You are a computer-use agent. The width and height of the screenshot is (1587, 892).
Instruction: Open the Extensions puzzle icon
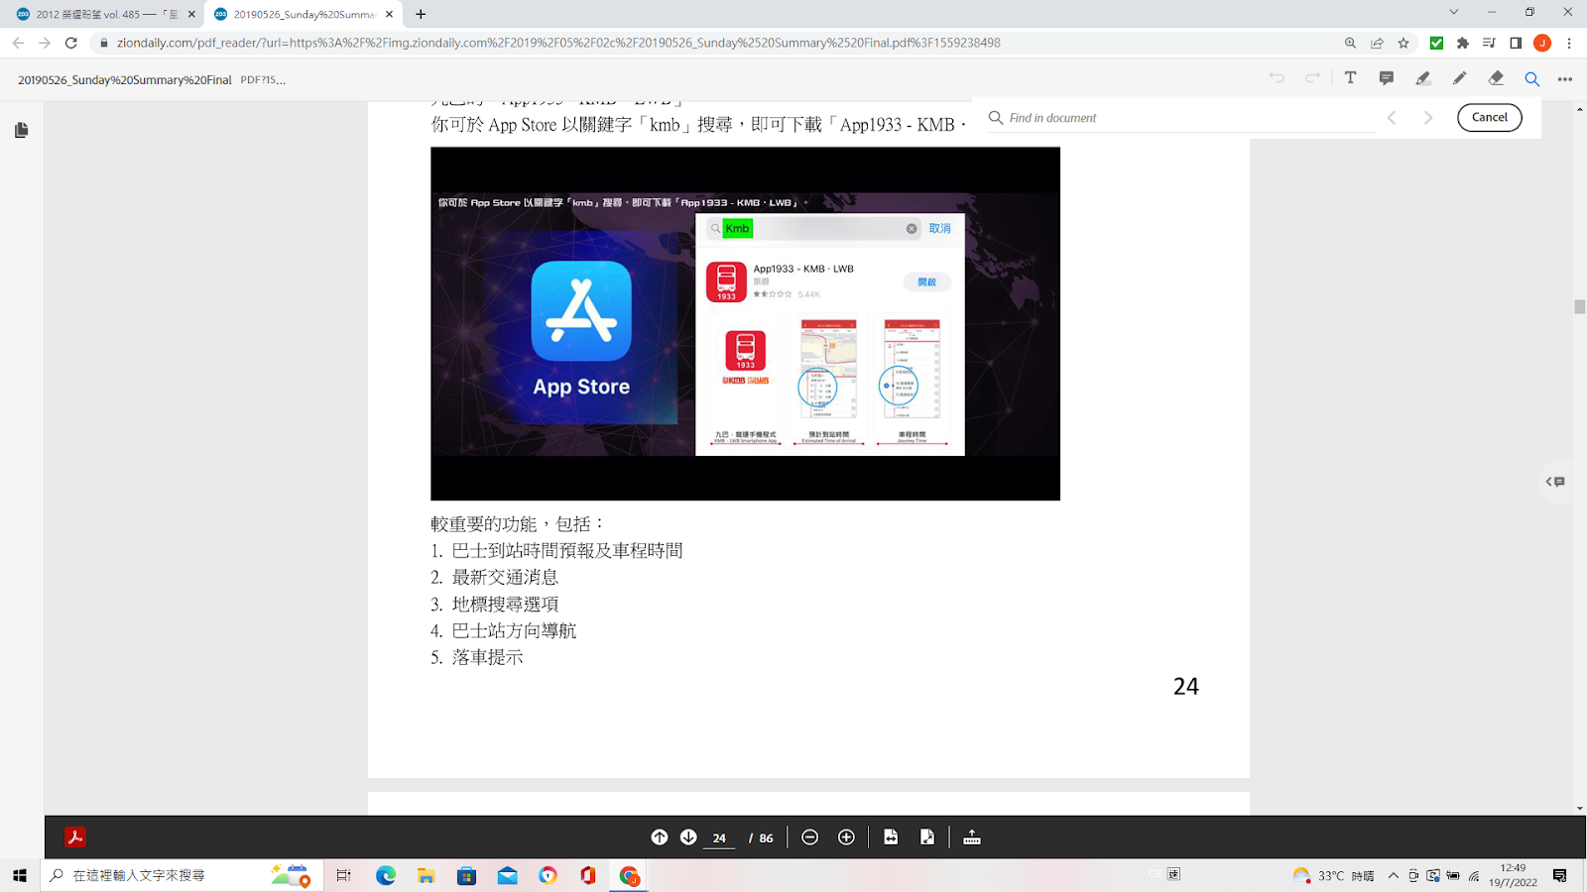click(1463, 43)
